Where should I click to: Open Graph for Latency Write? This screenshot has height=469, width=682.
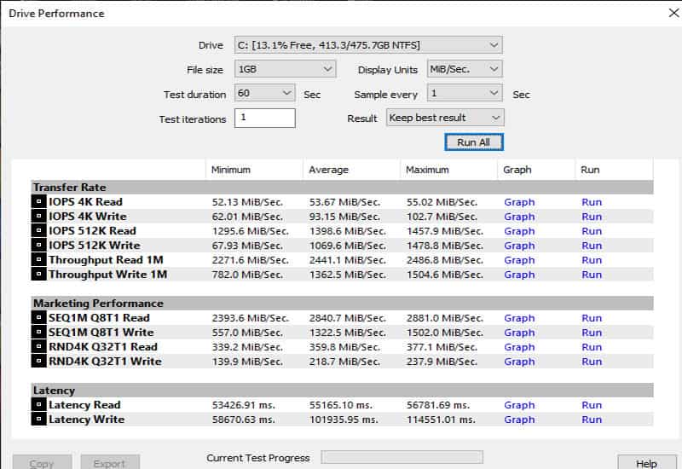(519, 420)
